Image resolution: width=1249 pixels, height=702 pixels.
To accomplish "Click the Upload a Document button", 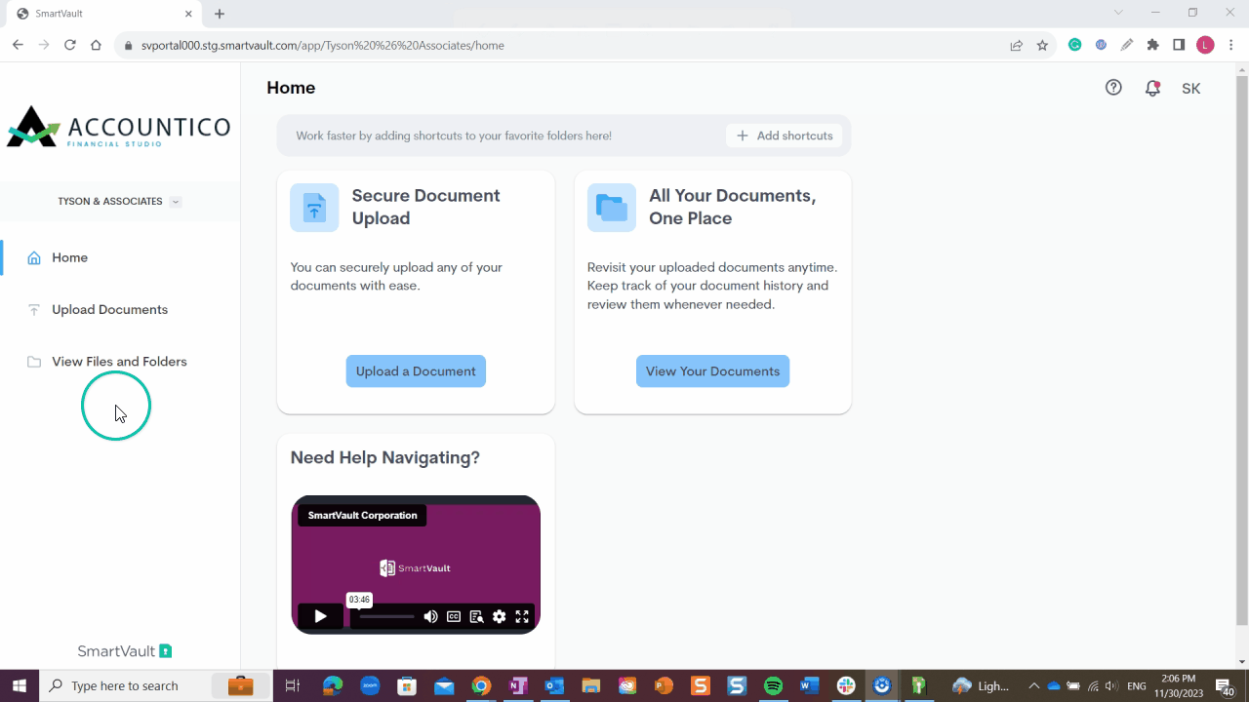I will pos(416,371).
